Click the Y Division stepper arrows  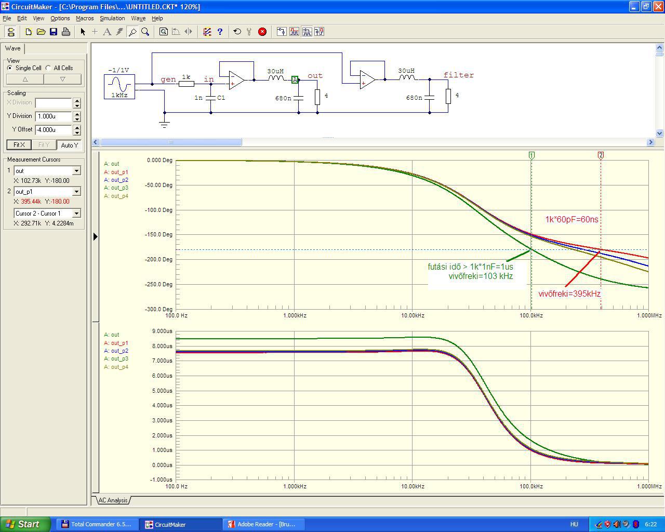click(x=77, y=116)
